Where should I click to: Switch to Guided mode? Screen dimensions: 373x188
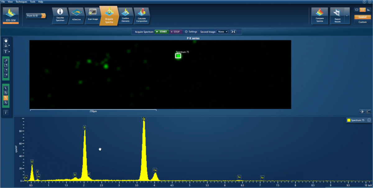coord(362,17)
